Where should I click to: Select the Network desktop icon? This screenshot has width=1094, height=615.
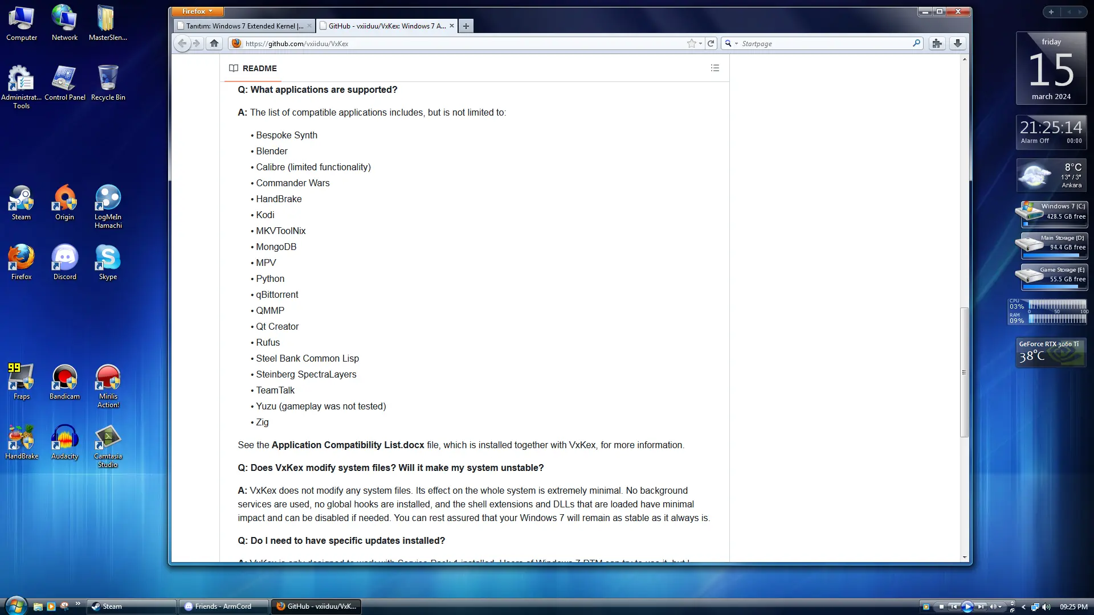pos(64,23)
